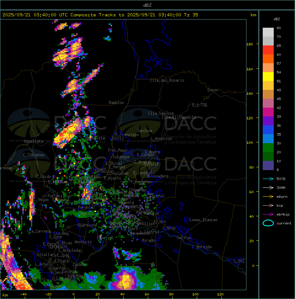Pick the light blue swatch above 30
Image resolution: width=295 pixels, height=299 pixels.
pos(268,139)
